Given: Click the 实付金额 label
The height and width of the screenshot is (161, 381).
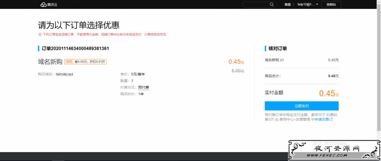Looking at the screenshot, I should point(274,92).
